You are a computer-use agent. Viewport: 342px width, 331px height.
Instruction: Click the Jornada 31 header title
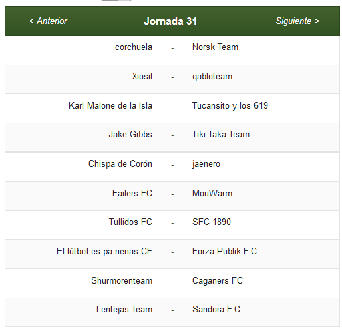[170, 21]
